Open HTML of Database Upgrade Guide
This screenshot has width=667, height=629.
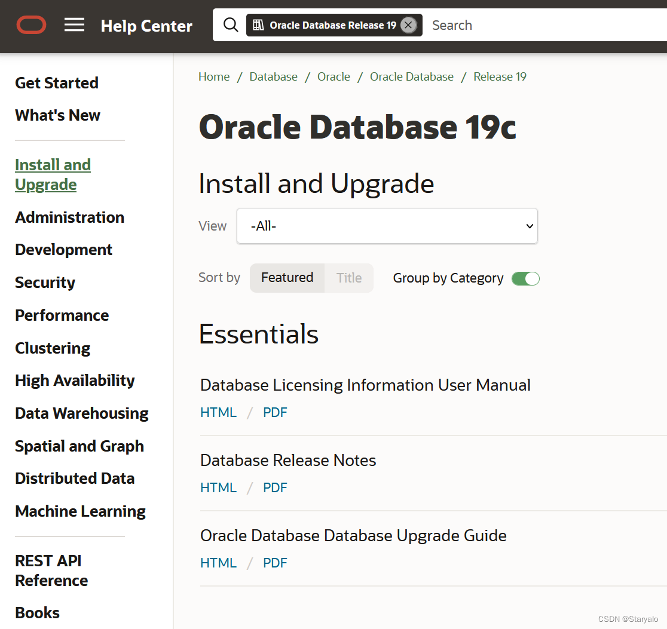pyautogui.click(x=218, y=563)
